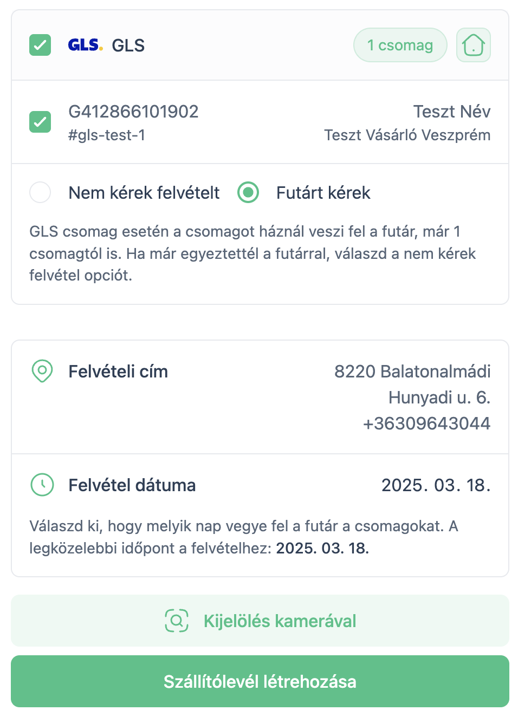518x717 pixels.
Task: Open the Felvételi cím address row
Action: (260, 397)
